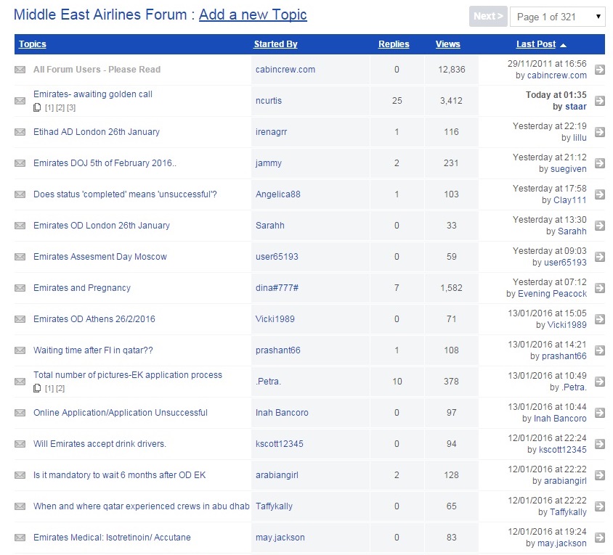Click the 12,836 views cell
This screenshot has height=555, width=613.
pos(452,70)
